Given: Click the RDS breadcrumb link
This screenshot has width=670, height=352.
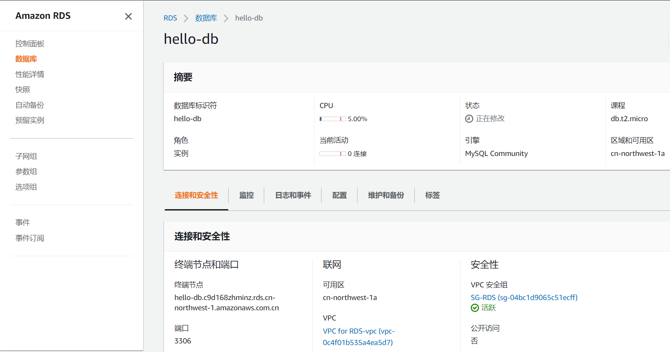Looking at the screenshot, I should [x=170, y=18].
